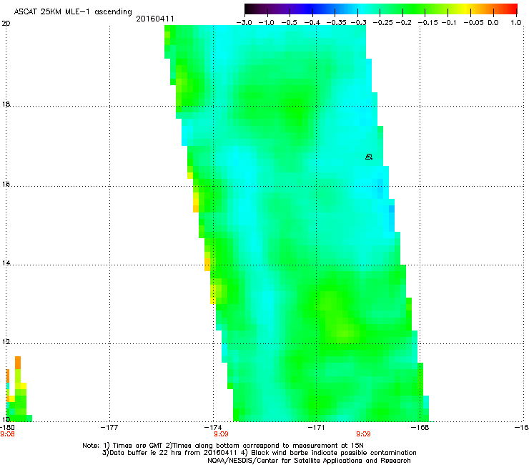Viewport: 529px width, 465px height.
Task: Click the '-3.0' color scale label
Action: coord(244,23)
